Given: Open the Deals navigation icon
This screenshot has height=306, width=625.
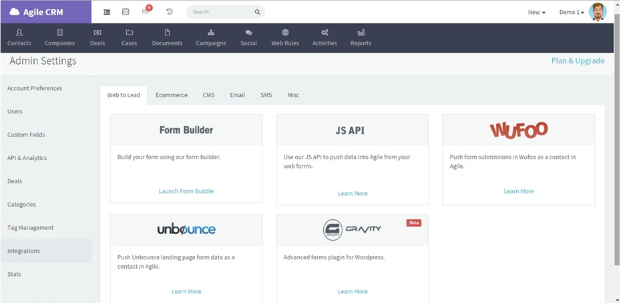Looking at the screenshot, I should click(x=97, y=33).
